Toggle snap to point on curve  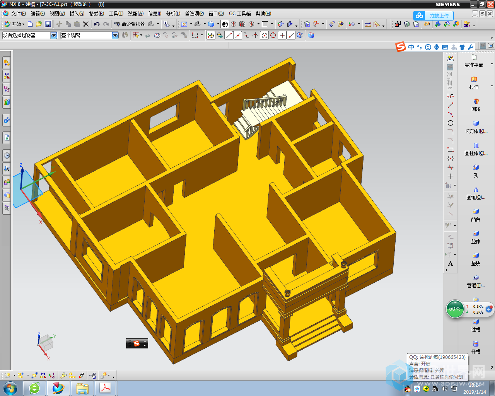291,35
